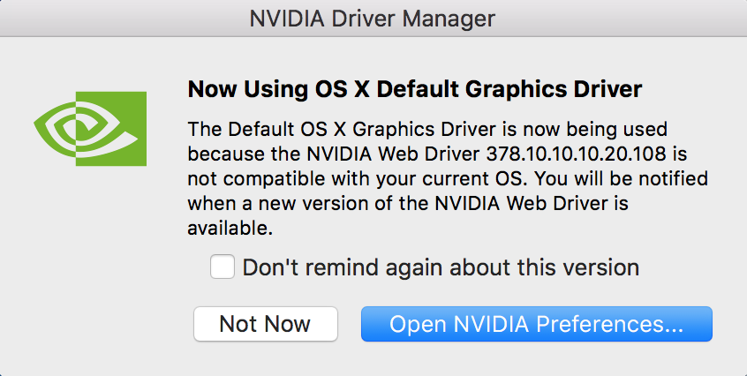The height and width of the screenshot is (376, 747).
Task: Click the green NVIDIA eye logo
Action: click(90, 129)
